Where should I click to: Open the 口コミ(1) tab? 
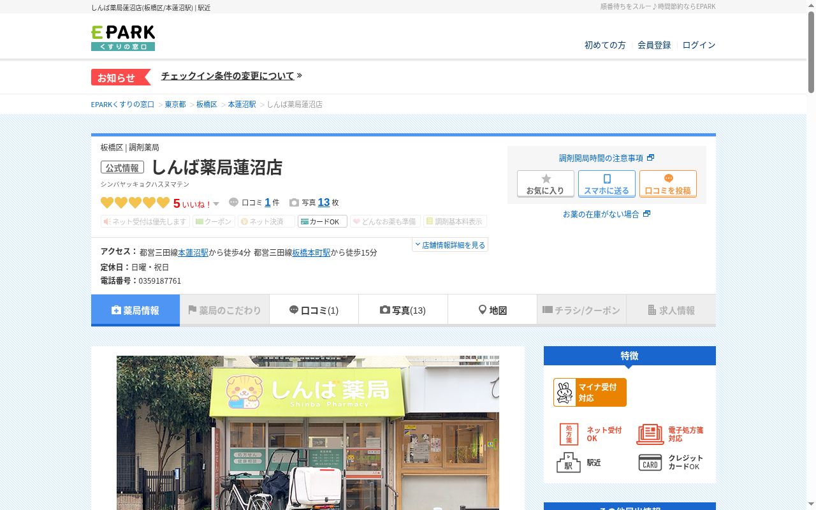coord(314,310)
